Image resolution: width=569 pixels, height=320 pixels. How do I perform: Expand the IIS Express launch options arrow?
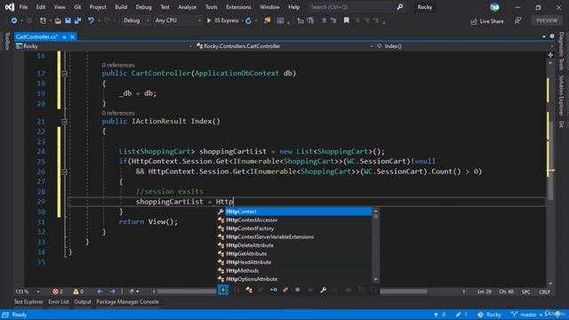click(x=242, y=20)
